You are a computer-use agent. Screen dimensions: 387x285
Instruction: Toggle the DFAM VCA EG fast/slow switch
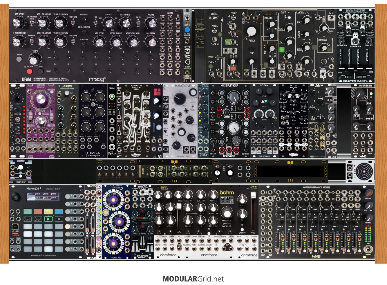point(139,23)
